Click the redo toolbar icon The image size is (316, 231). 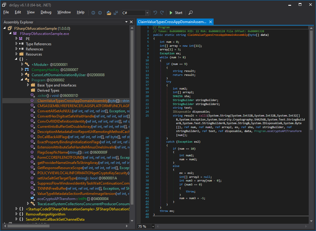[x=161, y=13]
